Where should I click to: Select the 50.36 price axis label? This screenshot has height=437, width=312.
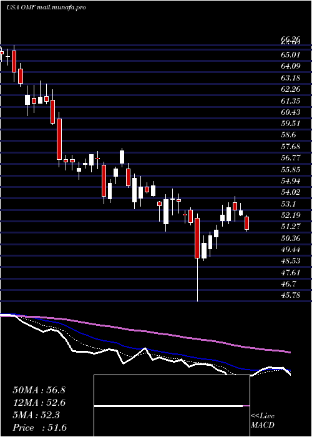tap(291, 238)
